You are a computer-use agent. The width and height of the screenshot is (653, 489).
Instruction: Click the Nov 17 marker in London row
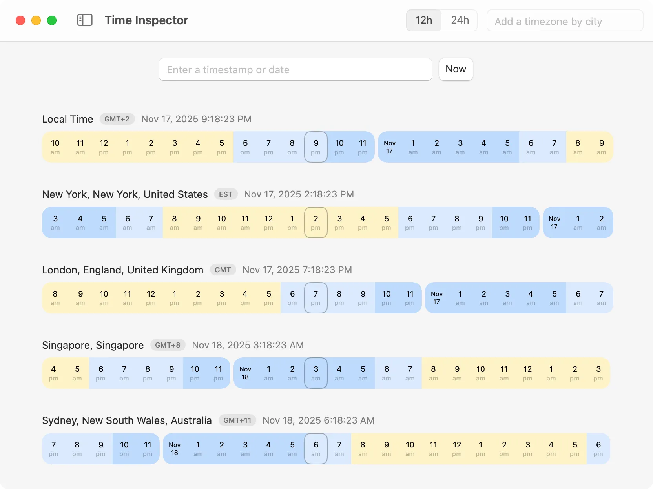(x=436, y=298)
